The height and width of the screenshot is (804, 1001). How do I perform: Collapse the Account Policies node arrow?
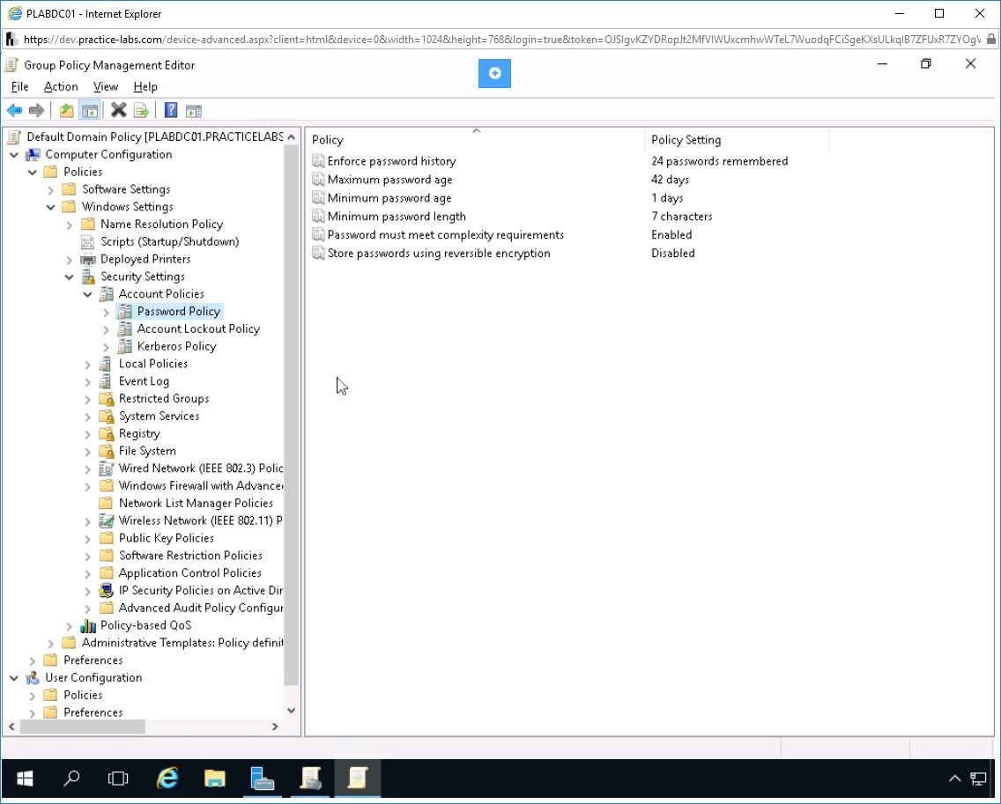[x=87, y=294]
